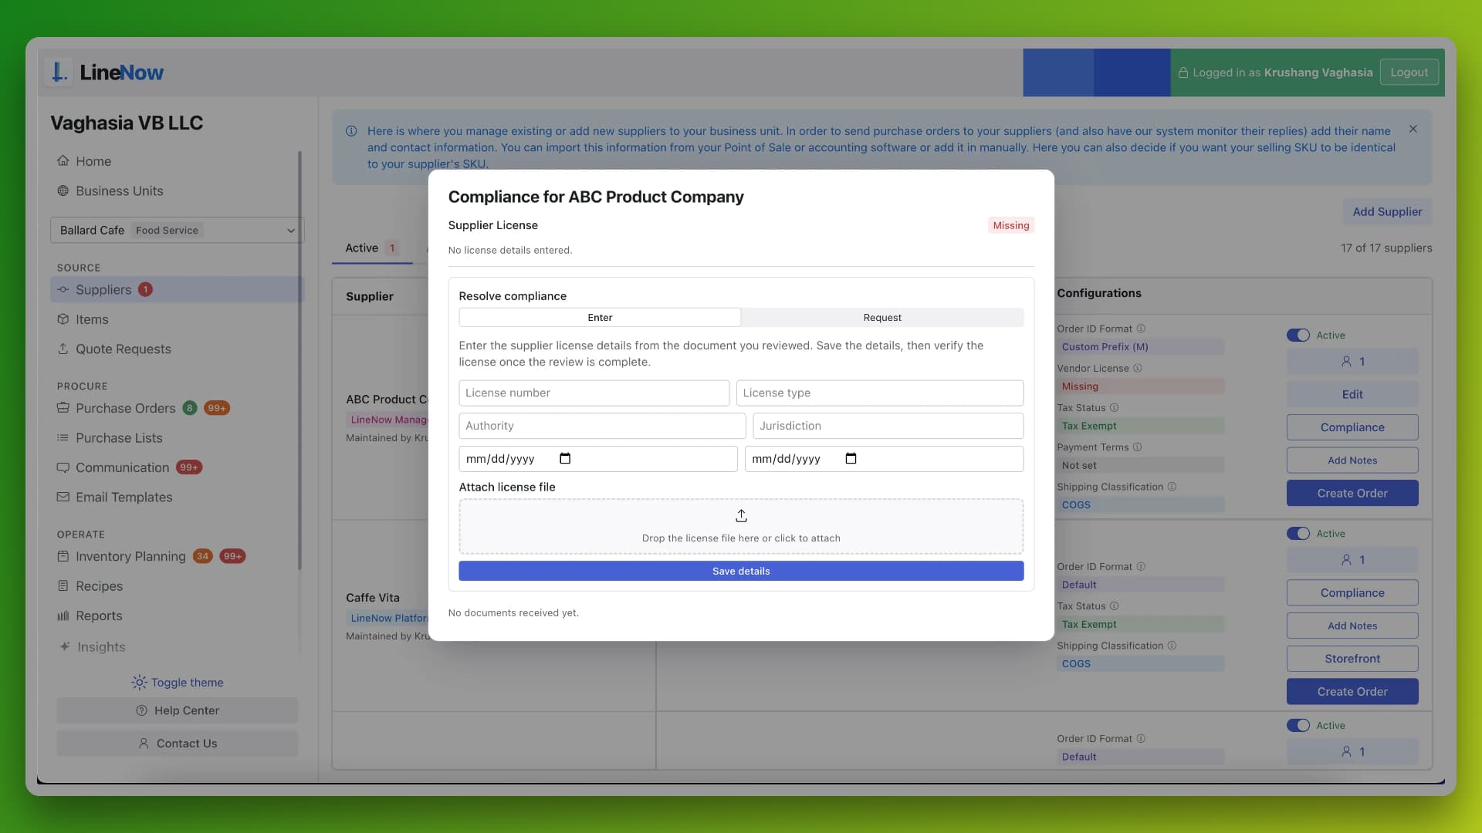Click the Authority input field
The image size is (1482, 833).
tap(602, 426)
